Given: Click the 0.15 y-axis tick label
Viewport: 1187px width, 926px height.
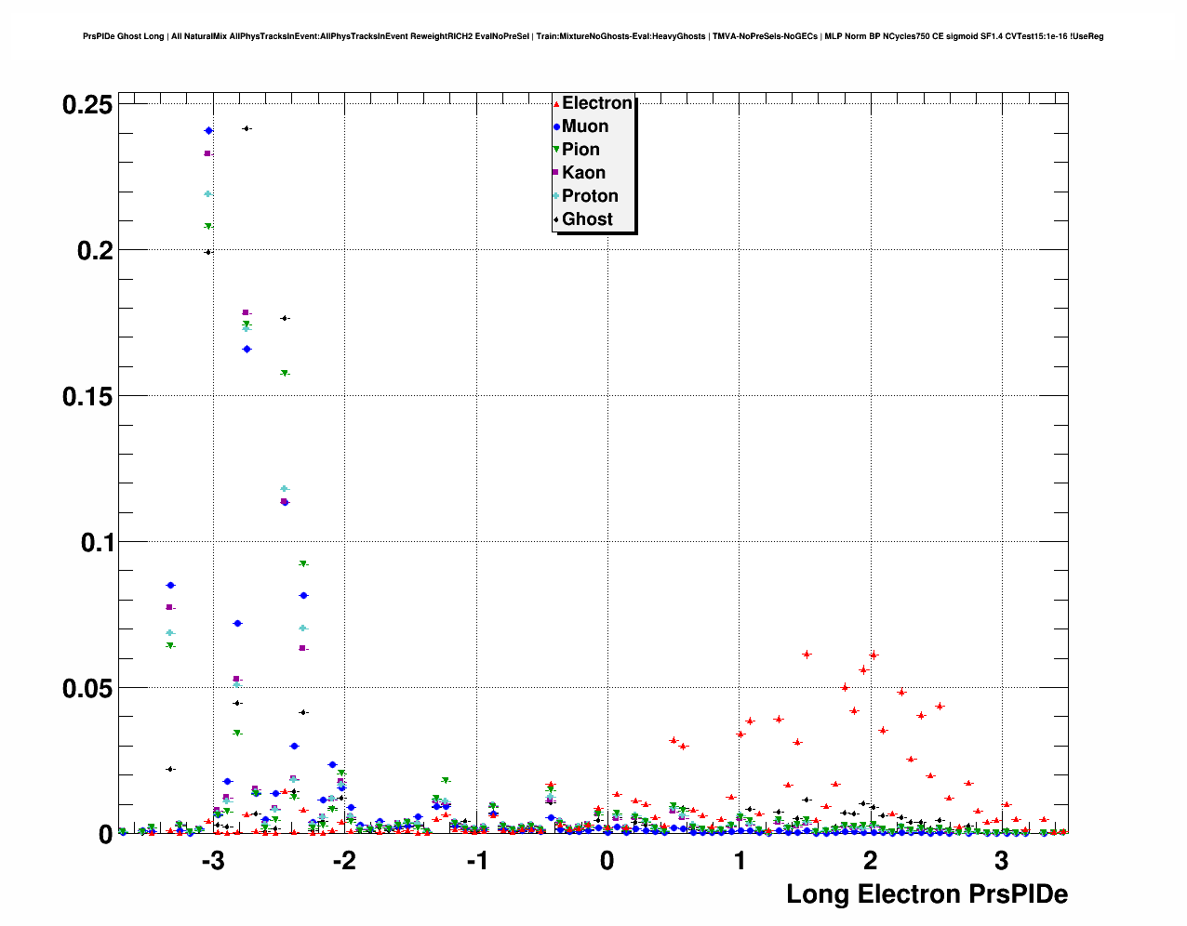Looking at the screenshot, I should (x=87, y=397).
